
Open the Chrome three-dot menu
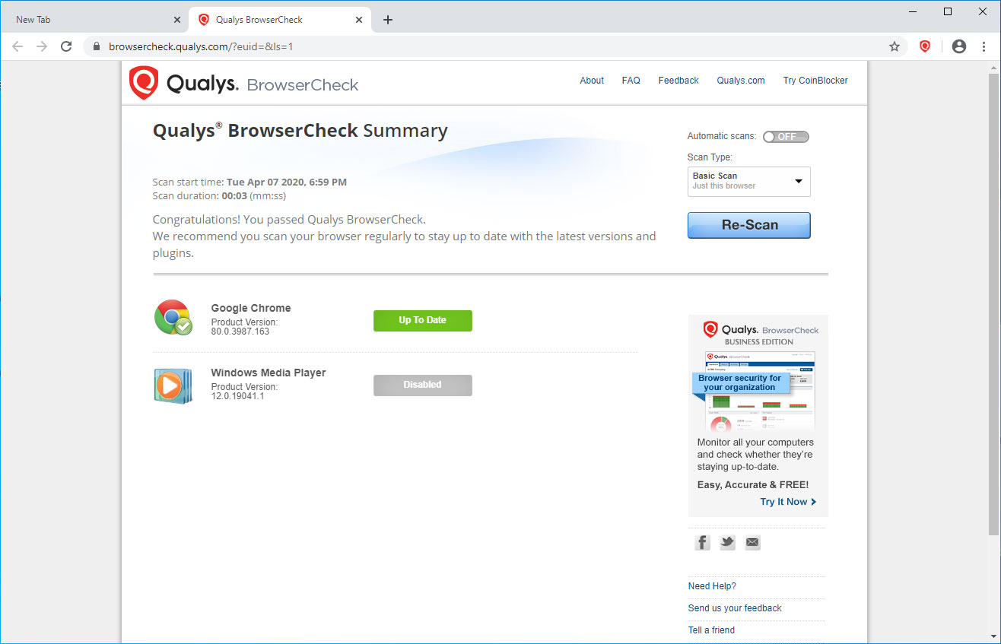point(984,46)
